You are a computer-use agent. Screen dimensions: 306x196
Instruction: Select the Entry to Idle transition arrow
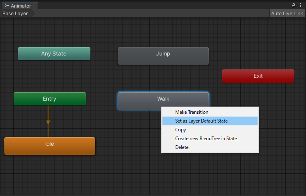[x=48, y=123]
